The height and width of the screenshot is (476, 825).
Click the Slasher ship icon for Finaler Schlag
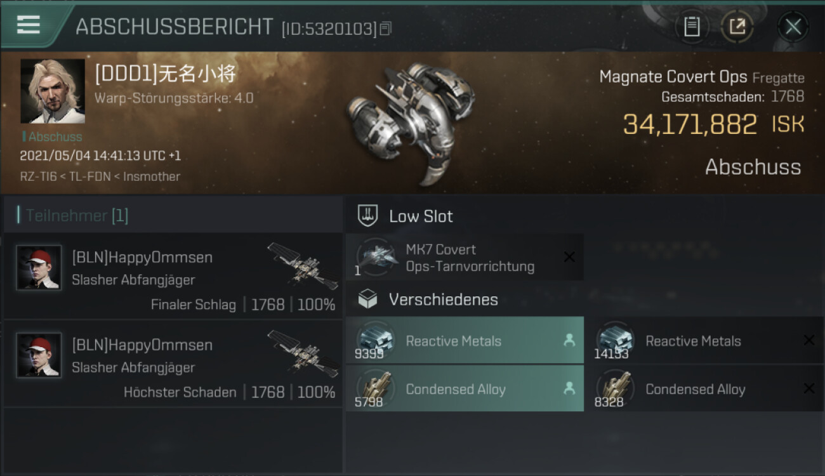[303, 266]
